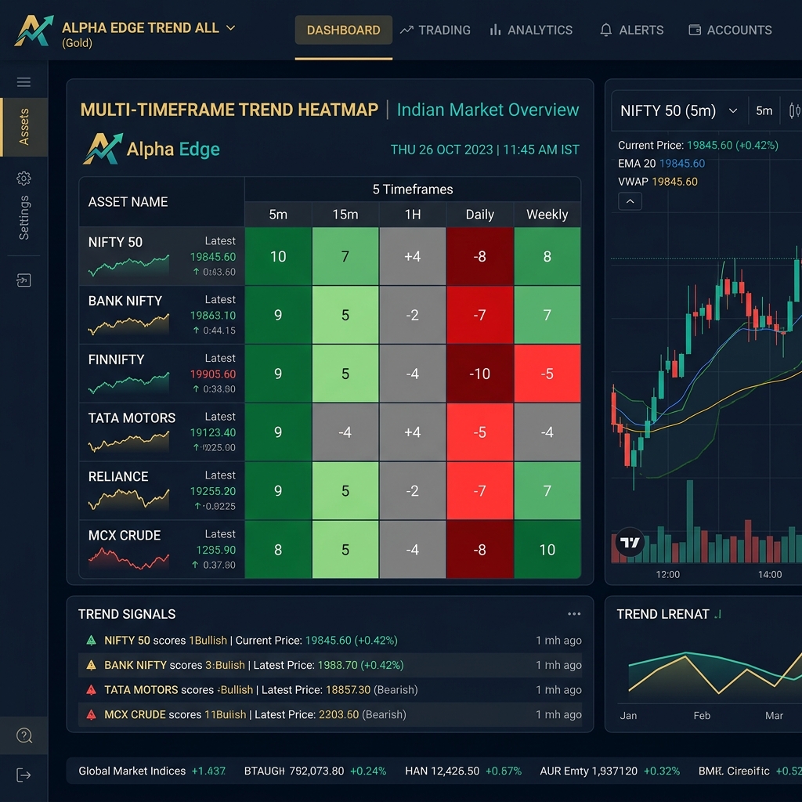Click the EMA 20 indicator value

[682, 164]
